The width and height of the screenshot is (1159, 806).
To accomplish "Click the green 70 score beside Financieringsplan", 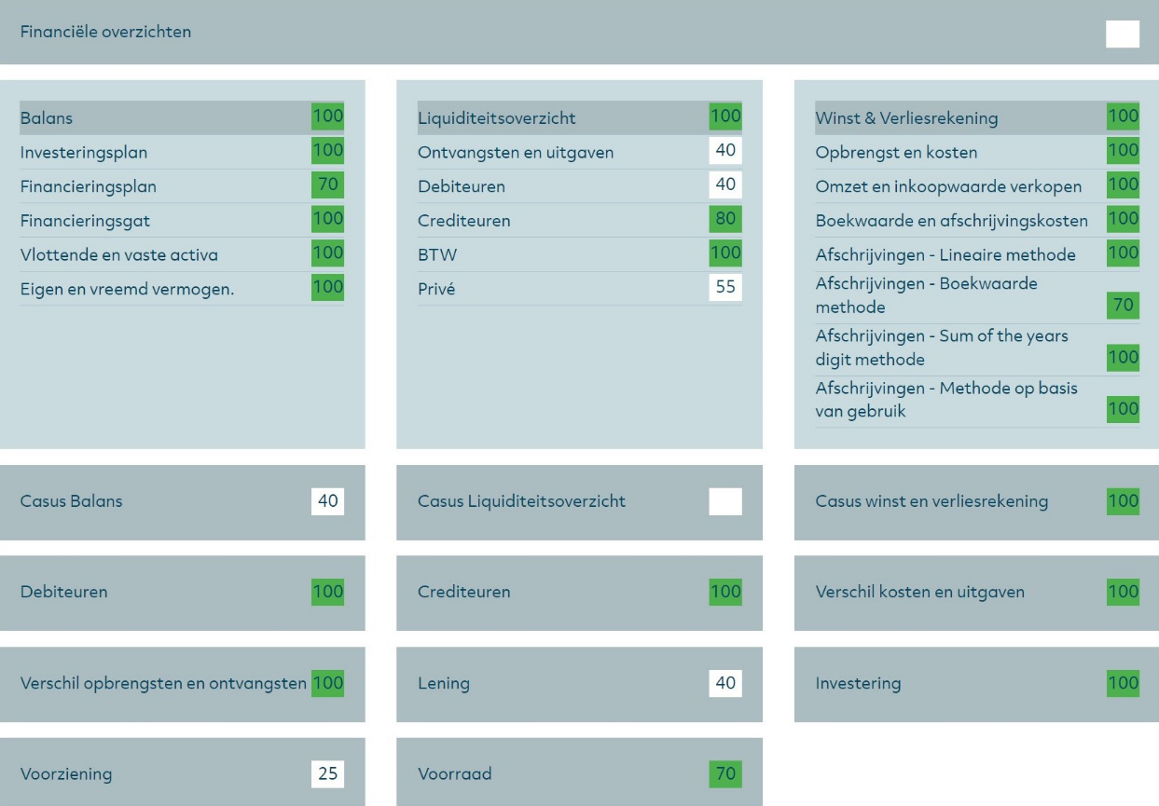I will [327, 184].
